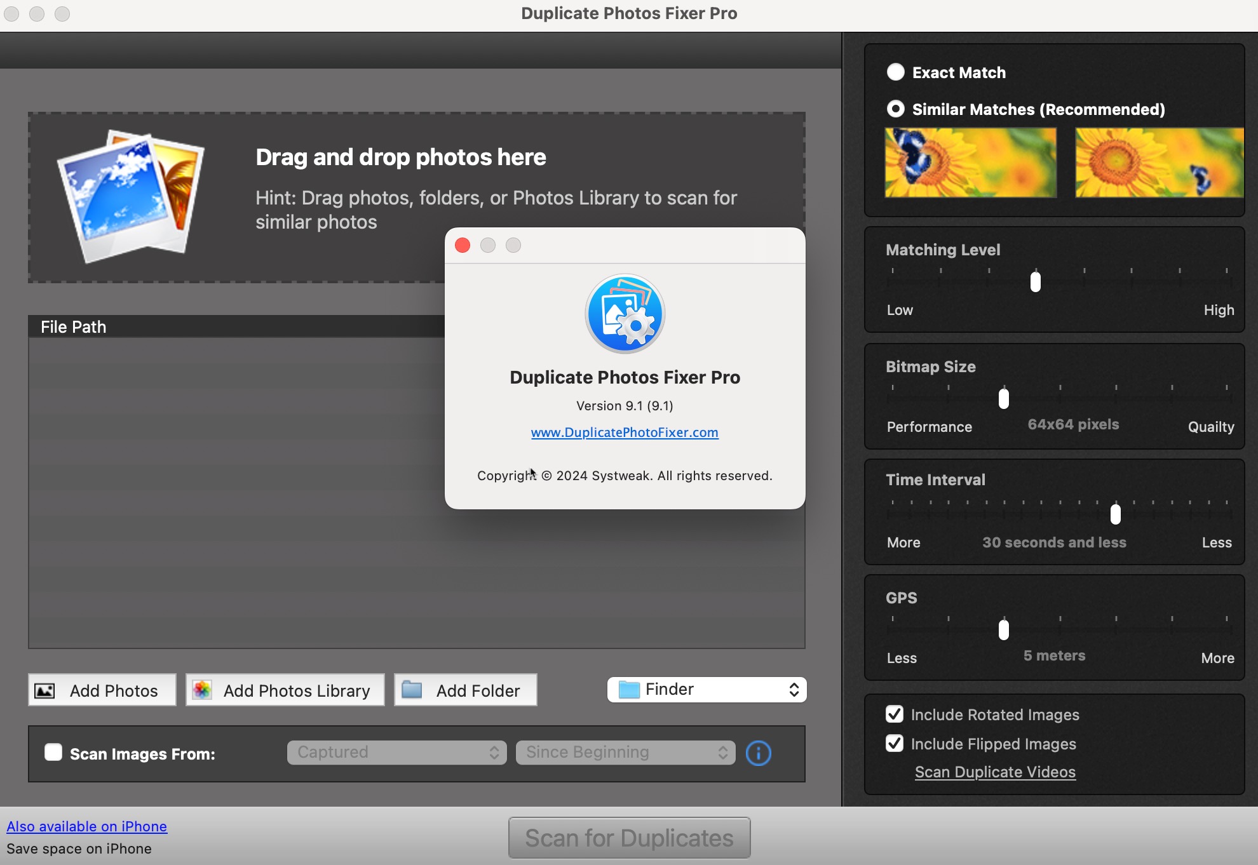Click the Add Photos button
The height and width of the screenshot is (865, 1258).
(x=102, y=690)
